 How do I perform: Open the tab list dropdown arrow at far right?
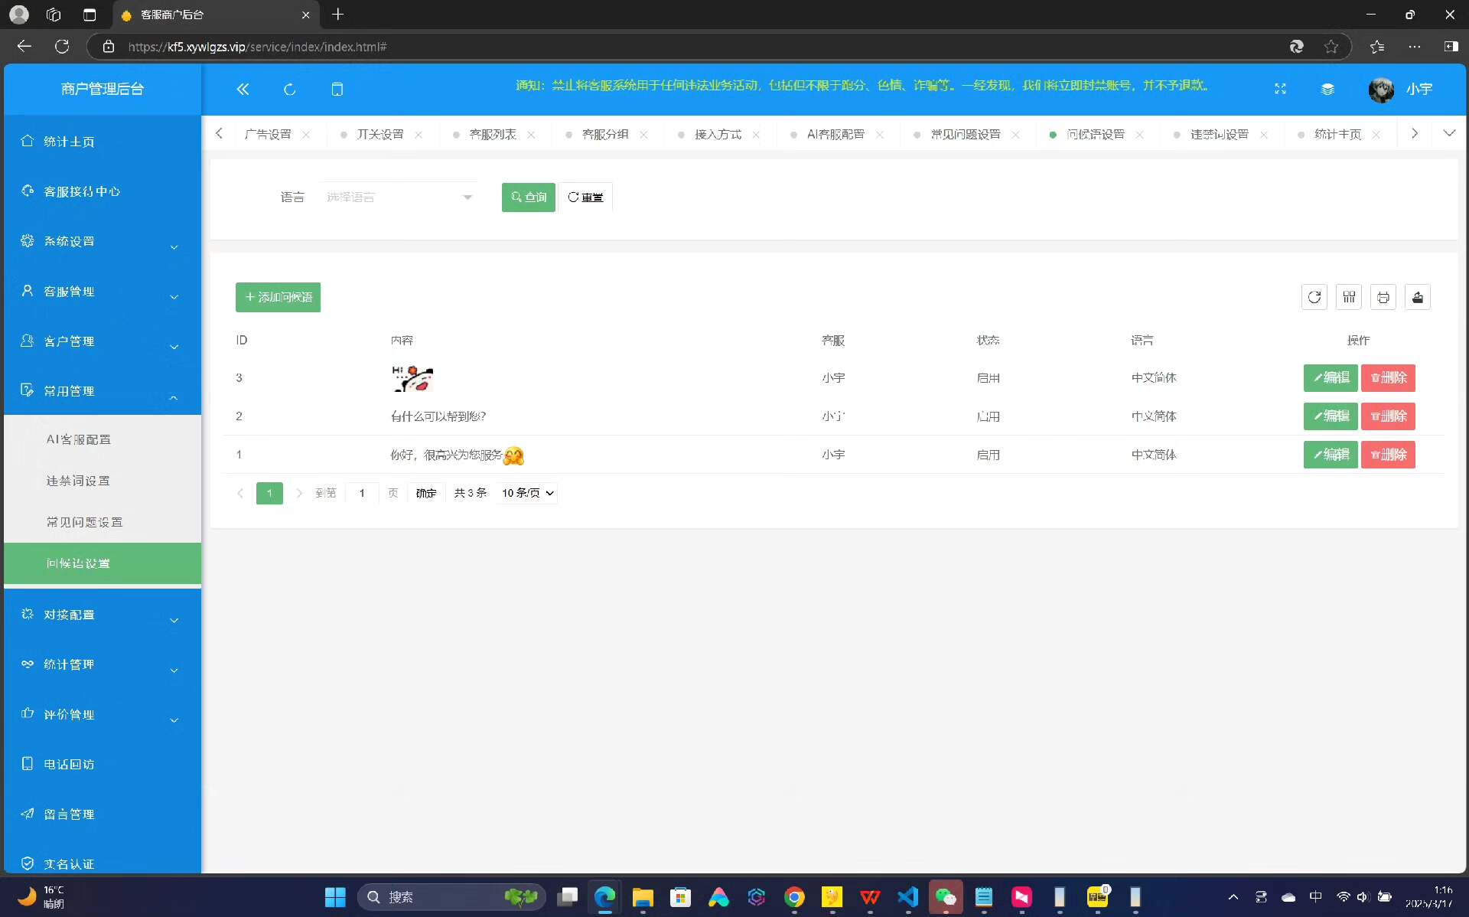[1448, 133]
